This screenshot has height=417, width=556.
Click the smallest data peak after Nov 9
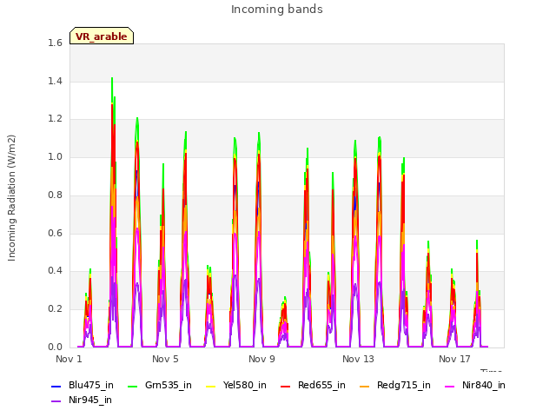283,321
